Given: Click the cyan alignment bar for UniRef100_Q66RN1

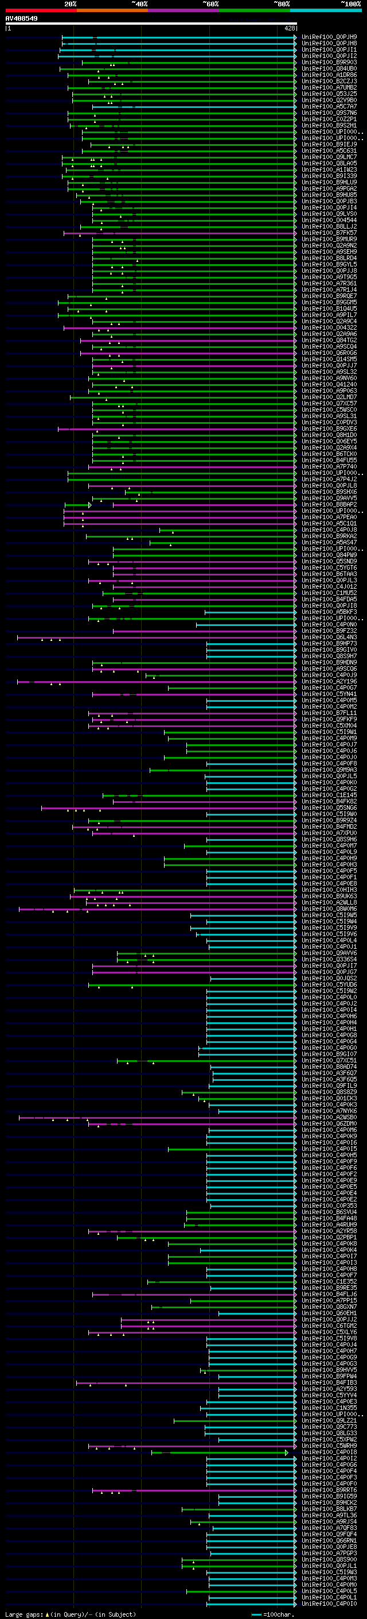Looking at the screenshot, I should [x=252, y=1541].
